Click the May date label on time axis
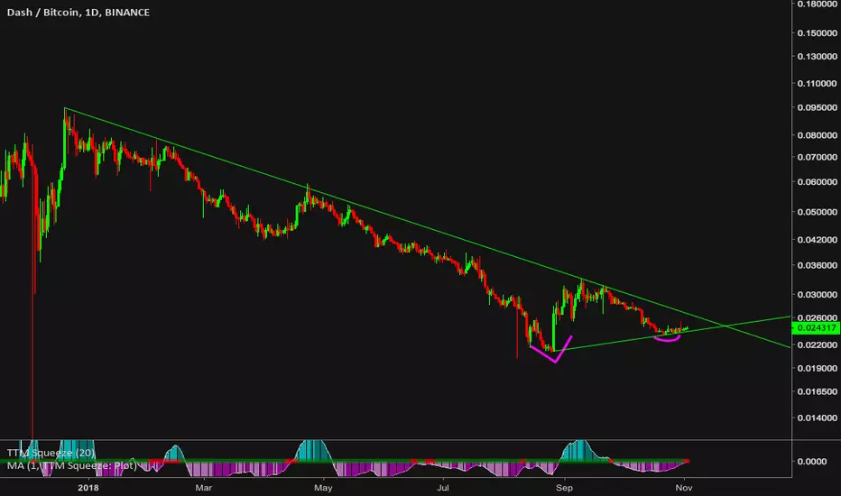The image size is (841, 496). (x=323, y=487)
